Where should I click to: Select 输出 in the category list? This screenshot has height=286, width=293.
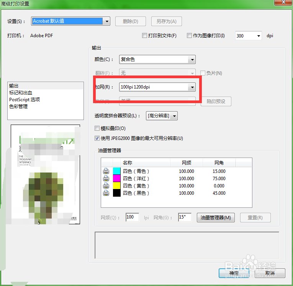tap(46, 86)
